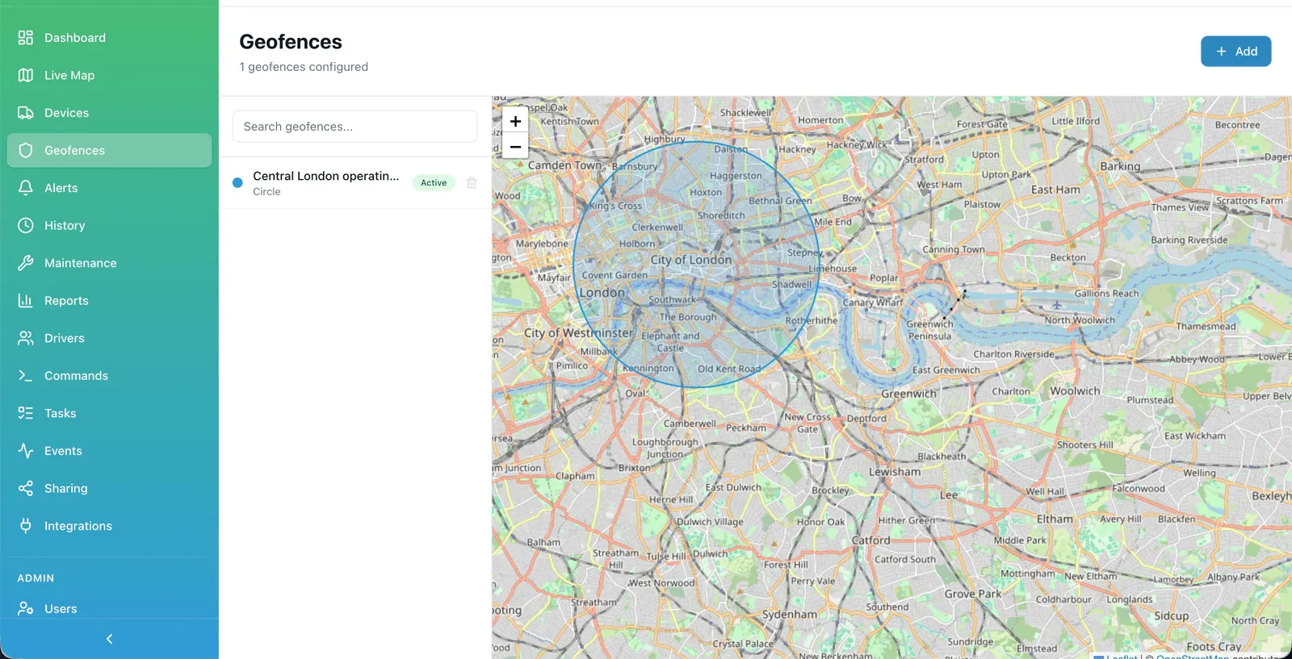Screen dimensions: 1292x659
Task: Open the Maintenance menu label
Action: tap(81, 263)
